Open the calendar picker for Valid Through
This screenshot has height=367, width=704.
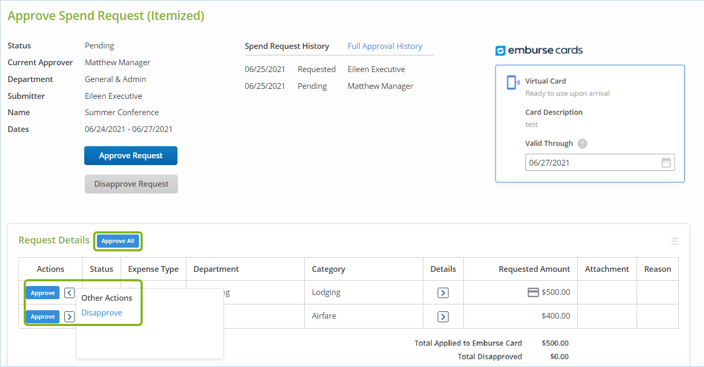[666, 162]
